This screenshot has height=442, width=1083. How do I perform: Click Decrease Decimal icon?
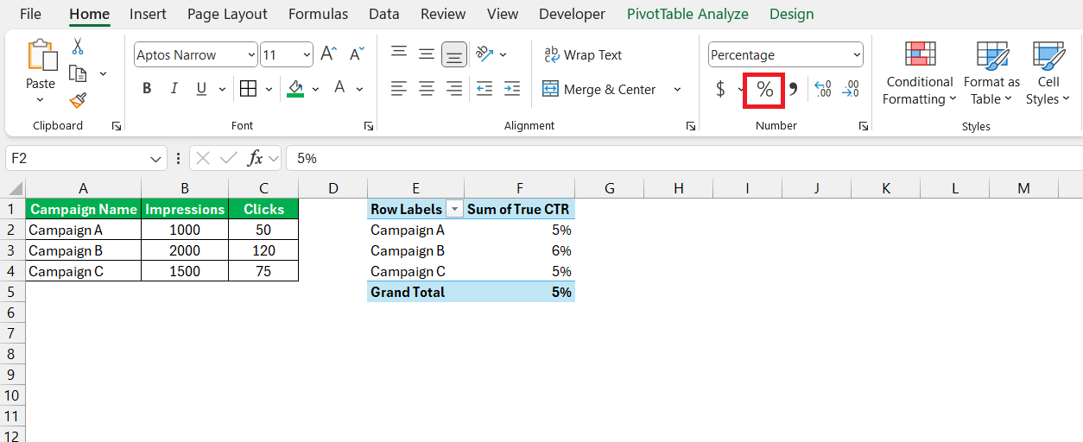[851, 89]
